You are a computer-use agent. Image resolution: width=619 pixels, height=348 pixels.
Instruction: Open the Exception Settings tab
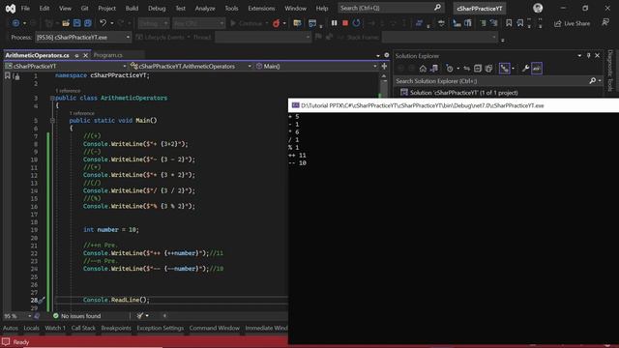(x=161, y=328)
